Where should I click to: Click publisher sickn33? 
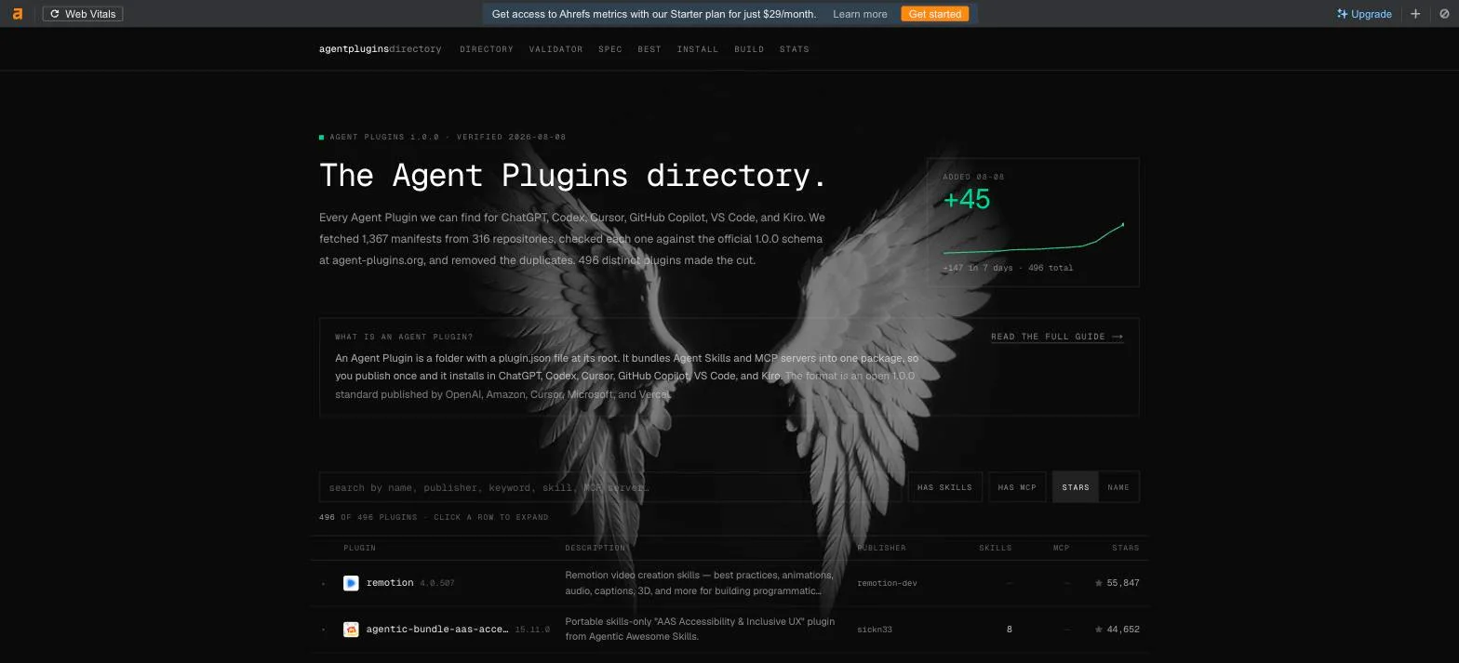(875, 630)
